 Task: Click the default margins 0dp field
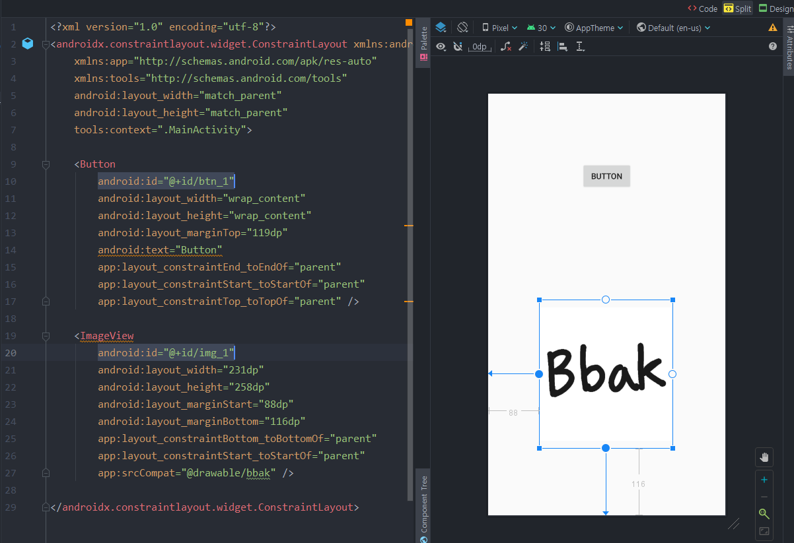point(478,47)
